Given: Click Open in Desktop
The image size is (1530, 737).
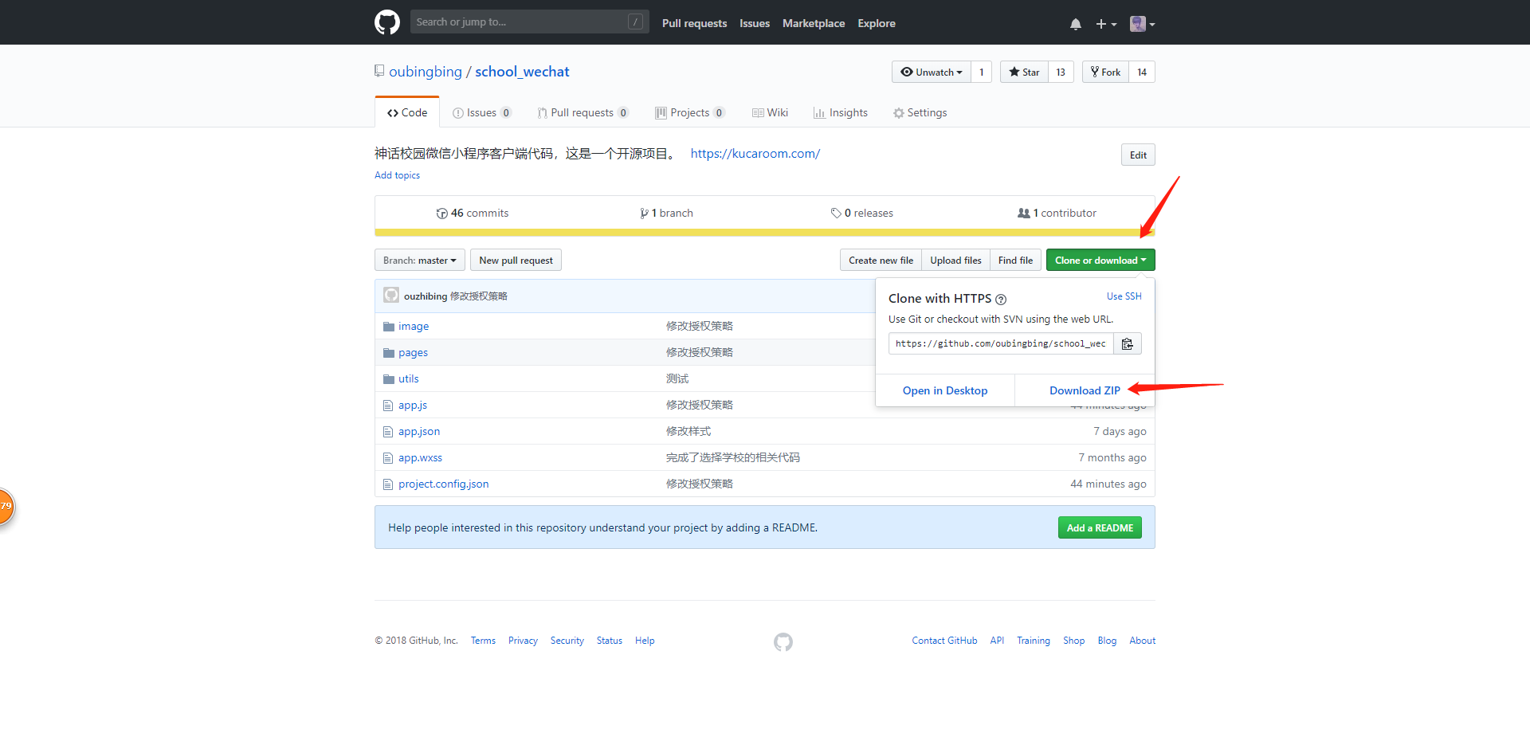Looking at the screenshot, I should tap(945, 390).
